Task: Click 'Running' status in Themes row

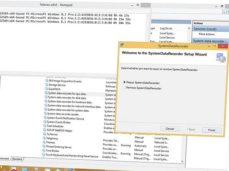Action: [126, 146]
